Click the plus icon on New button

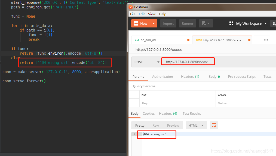pyautogui.click(x=136, y=24)
